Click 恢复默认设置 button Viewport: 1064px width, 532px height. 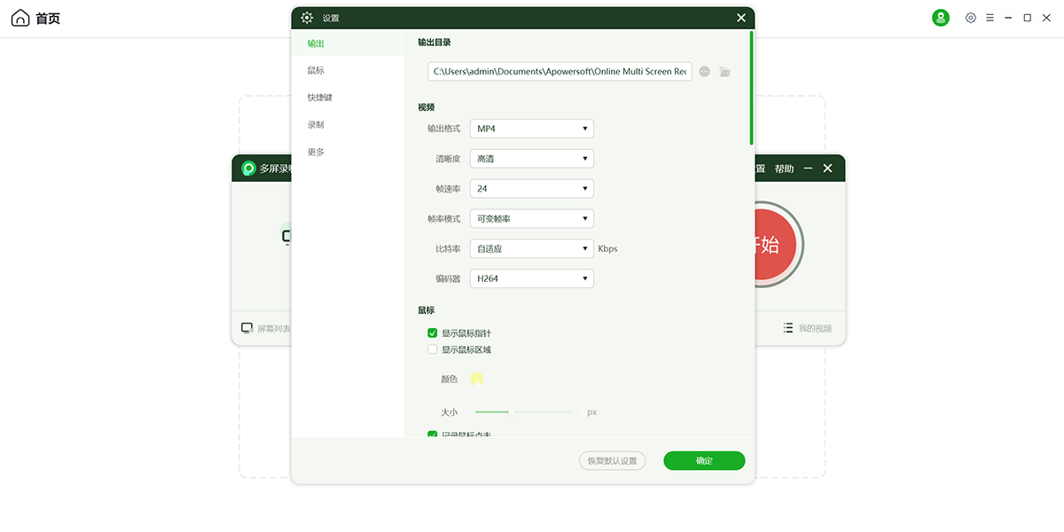click(x=612, y=461)
